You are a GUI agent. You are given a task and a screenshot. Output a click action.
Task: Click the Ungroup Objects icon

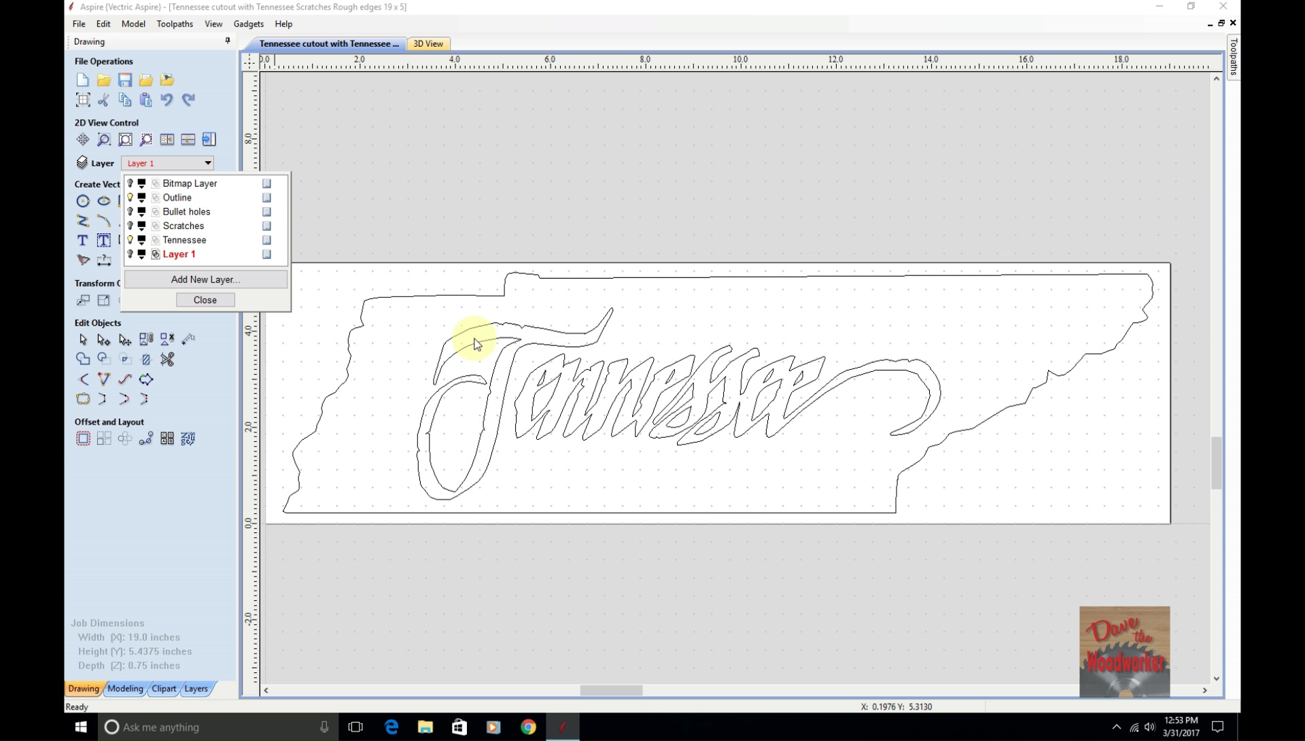(x=167, y=339)
